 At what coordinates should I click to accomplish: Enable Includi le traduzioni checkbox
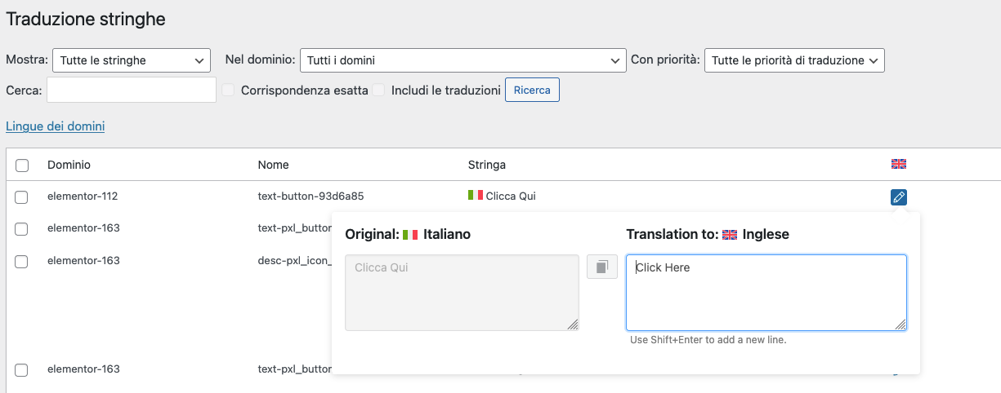(x=379, y=91)
